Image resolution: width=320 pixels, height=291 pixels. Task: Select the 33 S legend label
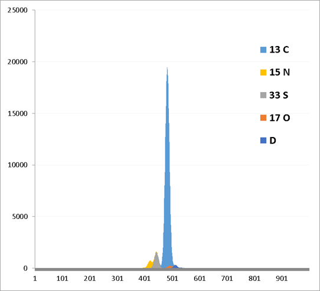point(279,95)
